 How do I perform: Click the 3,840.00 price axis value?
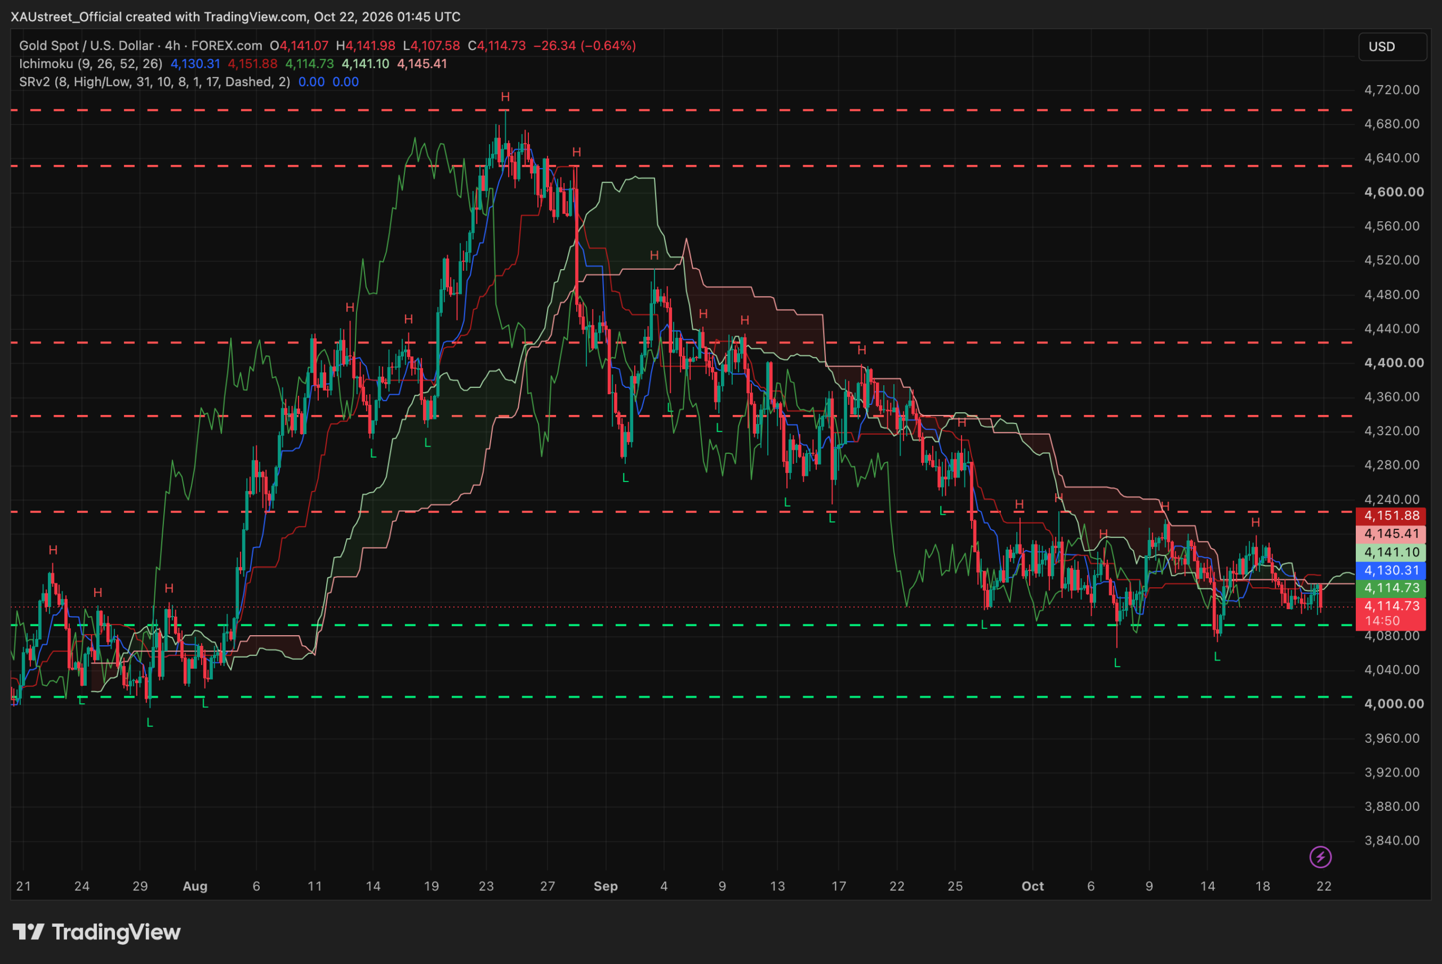coord(1391,840)
